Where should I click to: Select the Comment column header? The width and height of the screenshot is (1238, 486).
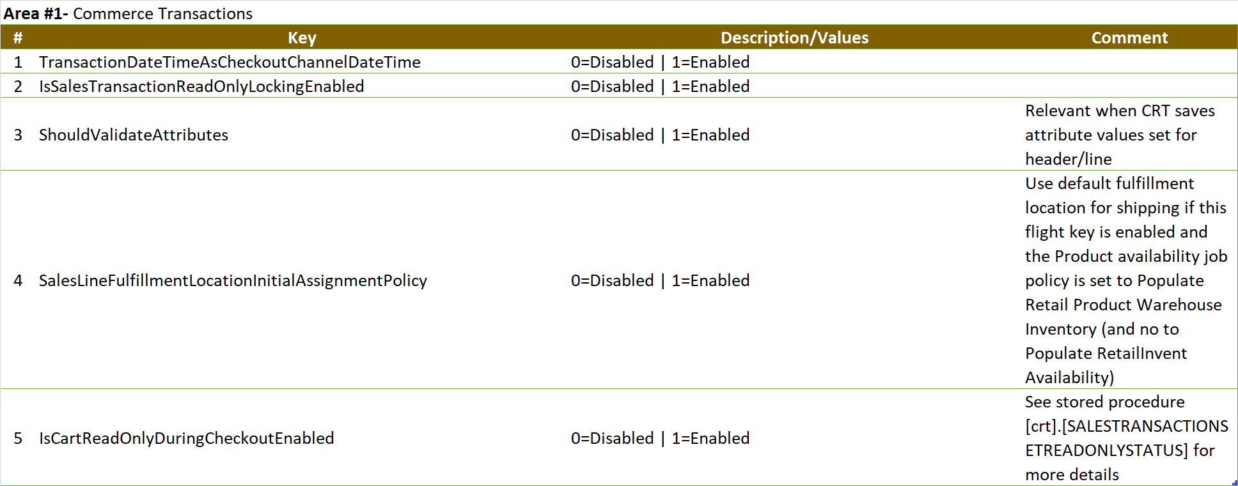(x=1129, y=38)
